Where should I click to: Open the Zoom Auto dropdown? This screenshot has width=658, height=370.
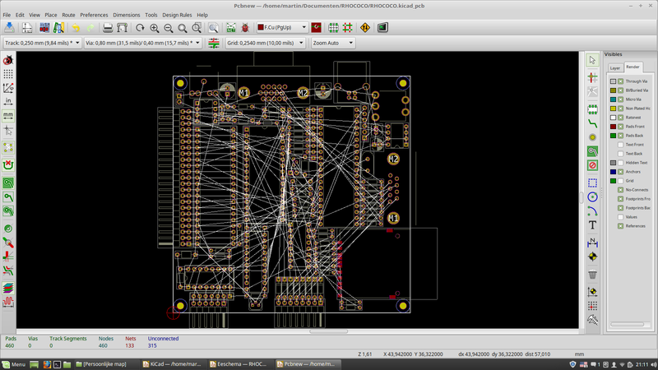(333, 43)
